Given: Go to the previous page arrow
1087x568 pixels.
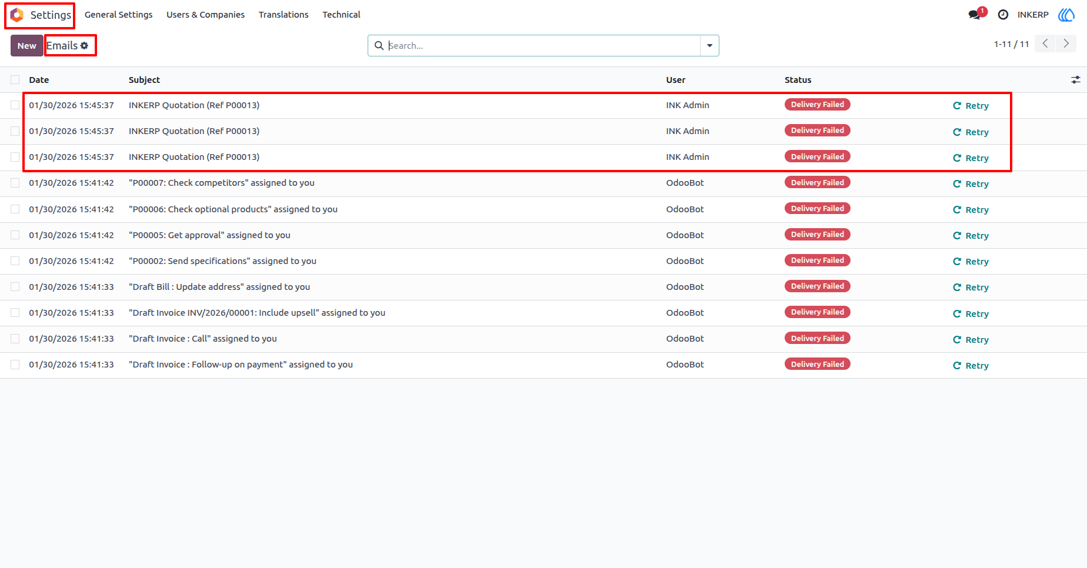Looking at the screenshot, I should click(1045, 44).
